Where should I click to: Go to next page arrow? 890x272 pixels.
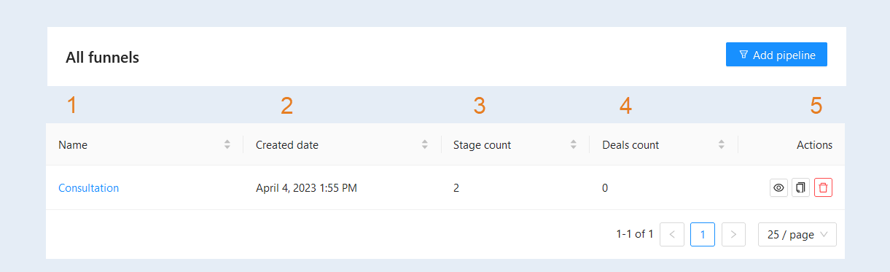[x=733, y=234]
